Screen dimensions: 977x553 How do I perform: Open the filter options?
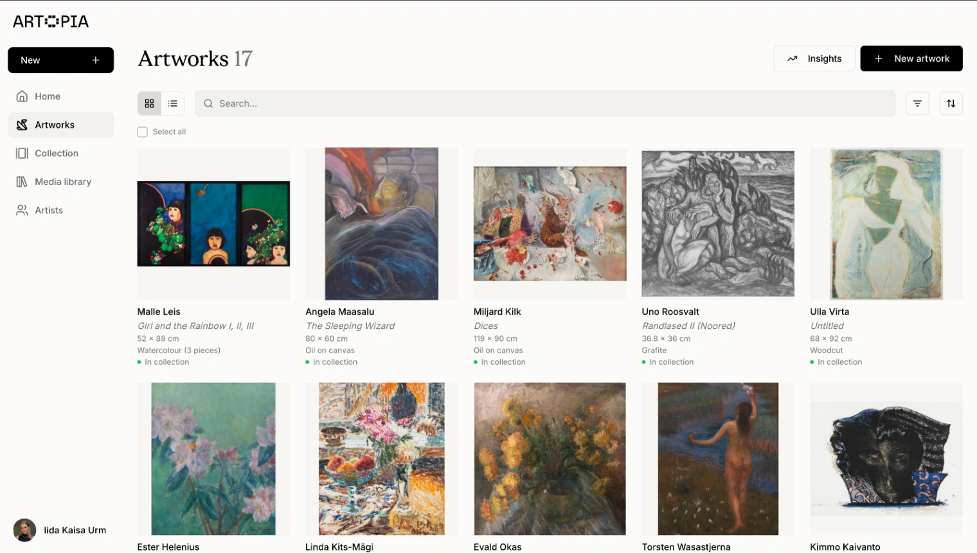[917, 103]
